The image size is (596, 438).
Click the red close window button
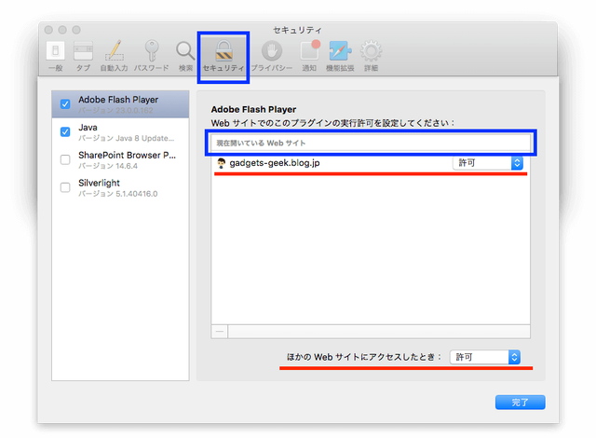pyautogui.click(x=48, y=30)
